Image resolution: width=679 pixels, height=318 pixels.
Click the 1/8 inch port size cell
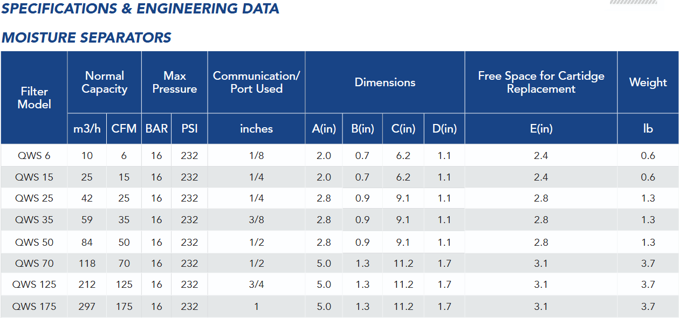[256, 156]
